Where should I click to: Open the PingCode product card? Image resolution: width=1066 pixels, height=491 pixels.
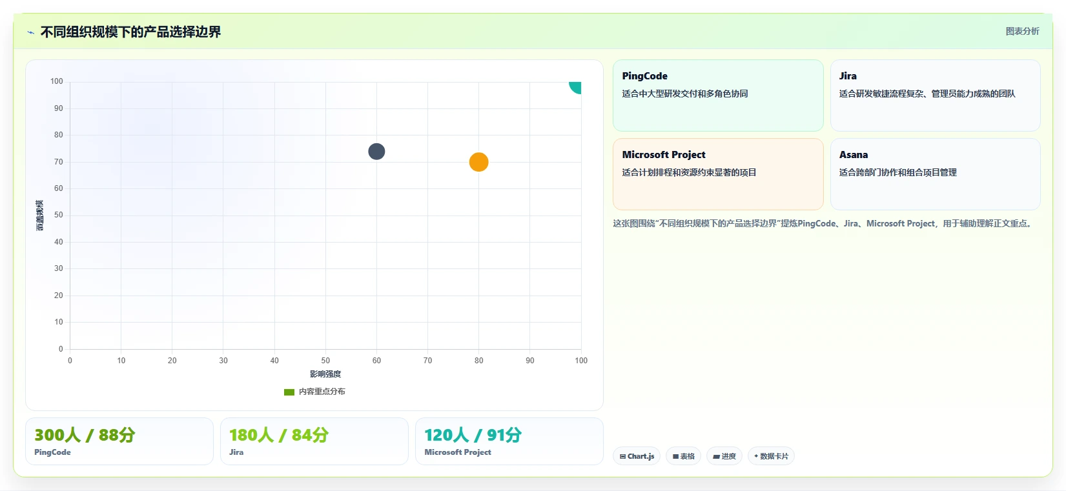pos(718,95)
